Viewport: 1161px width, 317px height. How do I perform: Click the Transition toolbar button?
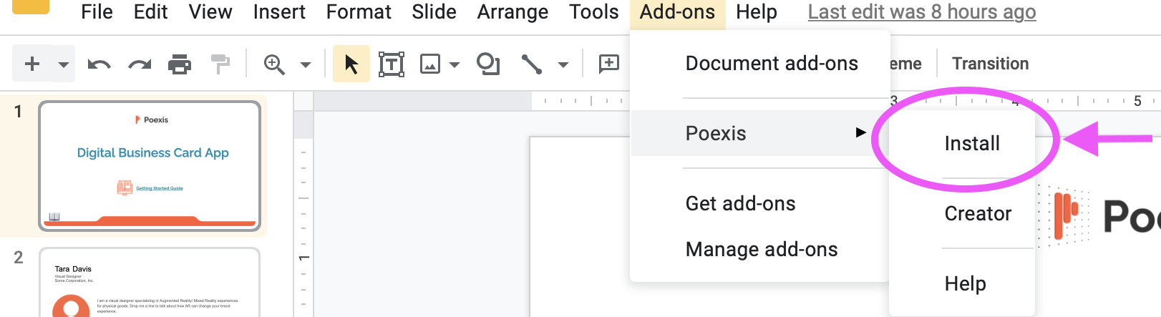click(990, 64)
